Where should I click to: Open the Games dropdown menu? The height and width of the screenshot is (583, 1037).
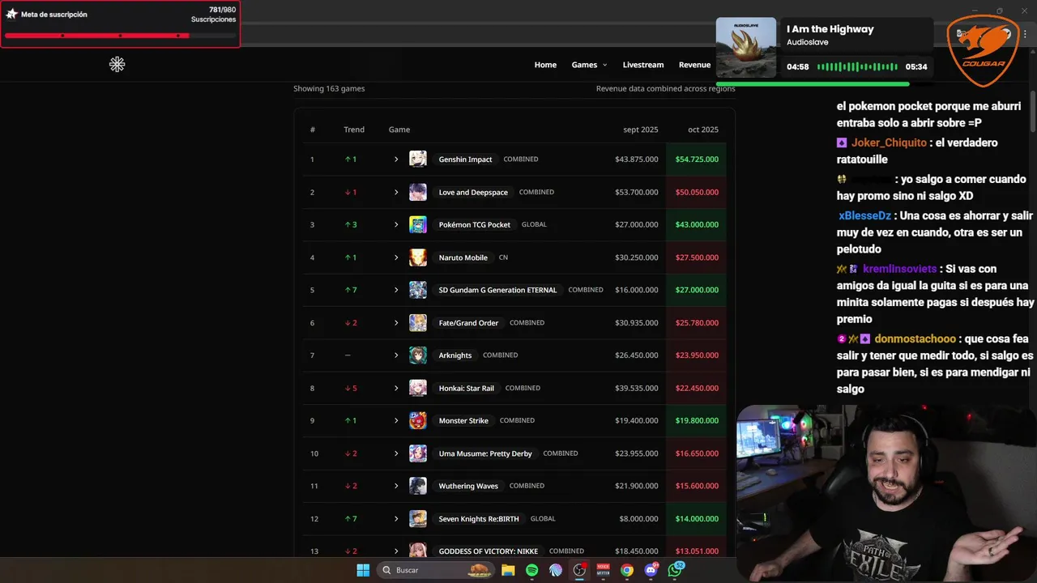click(589, 65)
